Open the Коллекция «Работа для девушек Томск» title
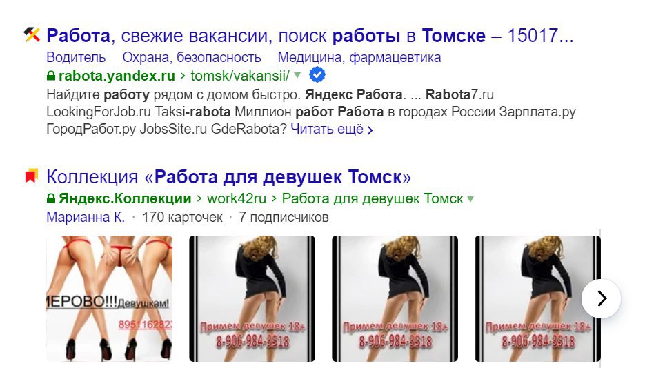The width and height of the screenshot is (645, 381). pyautogui.click(x=229, y=177)
